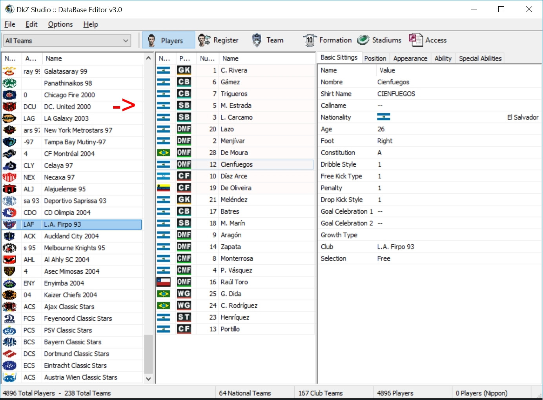Open the Help menu
The image size is (543, 400).
click(x=91, y=24)
